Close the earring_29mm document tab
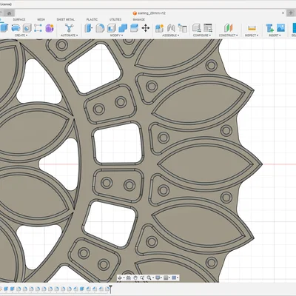Image resolution: width=296 pixels, height=296 pixels. point(283,13)
